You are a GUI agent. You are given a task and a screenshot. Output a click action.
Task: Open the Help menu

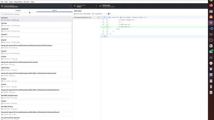pos(32,2)
